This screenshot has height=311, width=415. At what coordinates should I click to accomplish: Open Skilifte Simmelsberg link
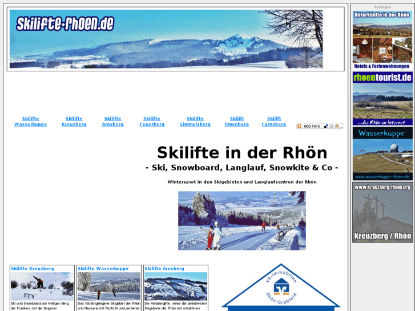(195, 121)
